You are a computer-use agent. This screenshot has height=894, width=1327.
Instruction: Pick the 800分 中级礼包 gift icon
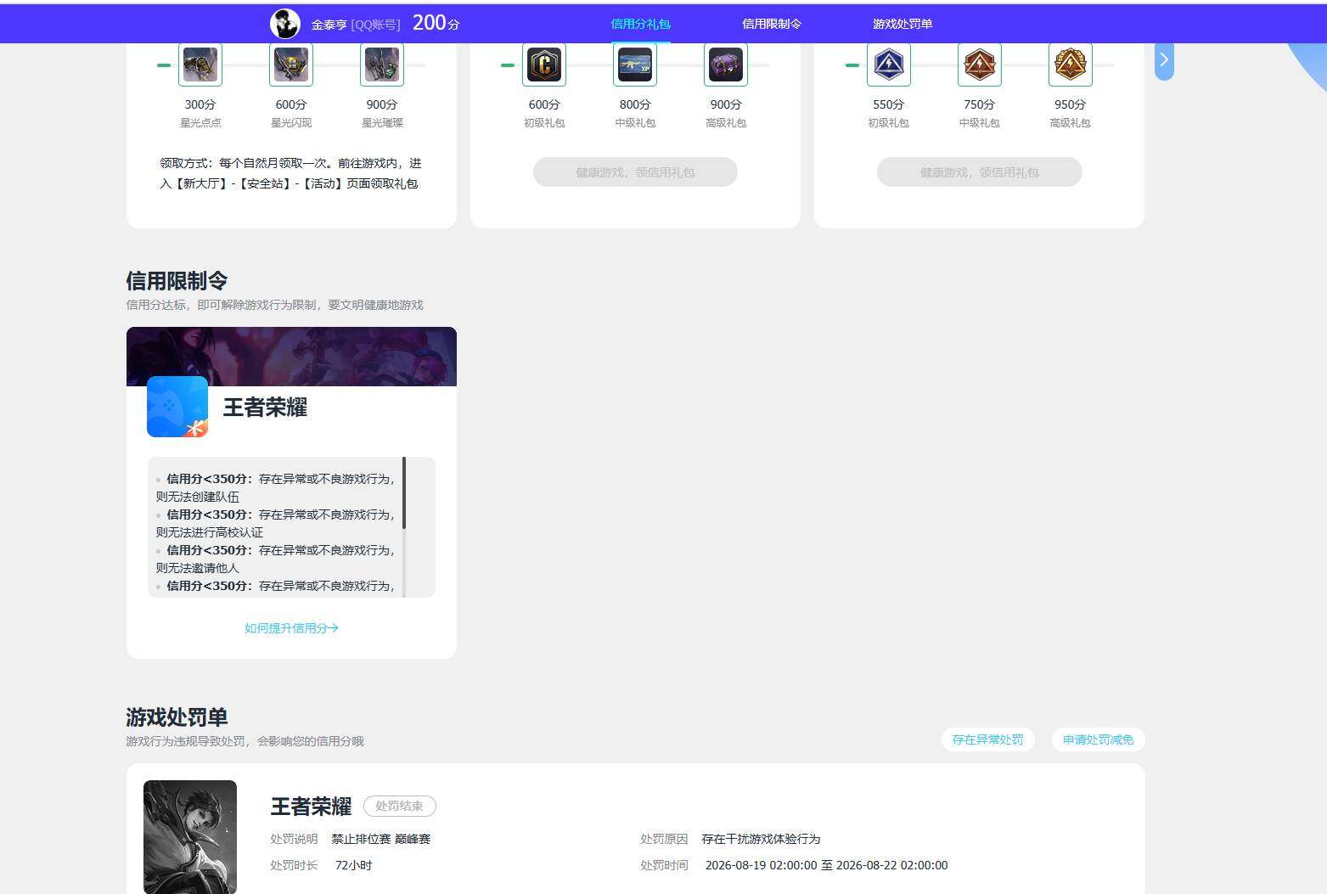click(x=635, y=65)
